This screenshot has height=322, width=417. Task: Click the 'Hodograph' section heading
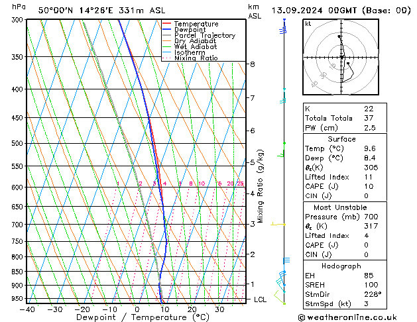pyautogui.click(x=341, y=266)
